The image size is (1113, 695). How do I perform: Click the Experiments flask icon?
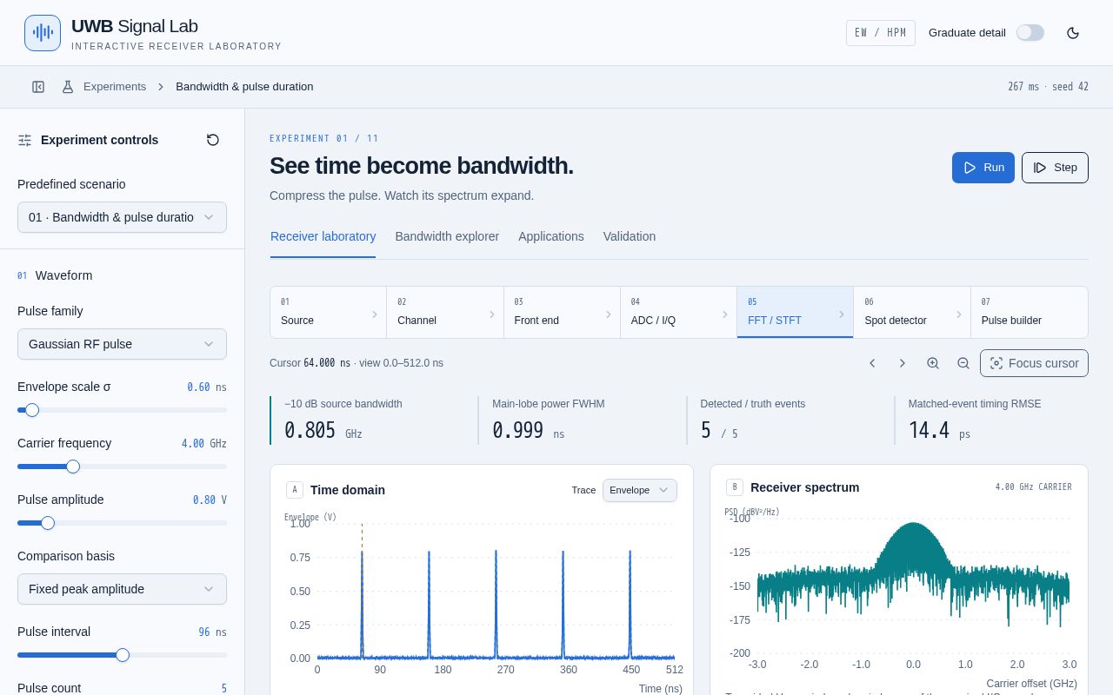pyautogui.click(x=68, y=87)
